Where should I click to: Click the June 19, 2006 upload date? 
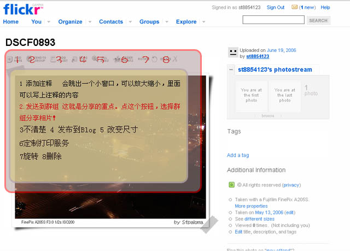pyautogui.click(x=281, y=50)
